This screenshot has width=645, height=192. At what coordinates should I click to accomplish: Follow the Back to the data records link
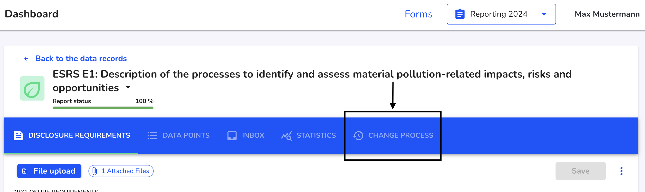pos(81,59)
